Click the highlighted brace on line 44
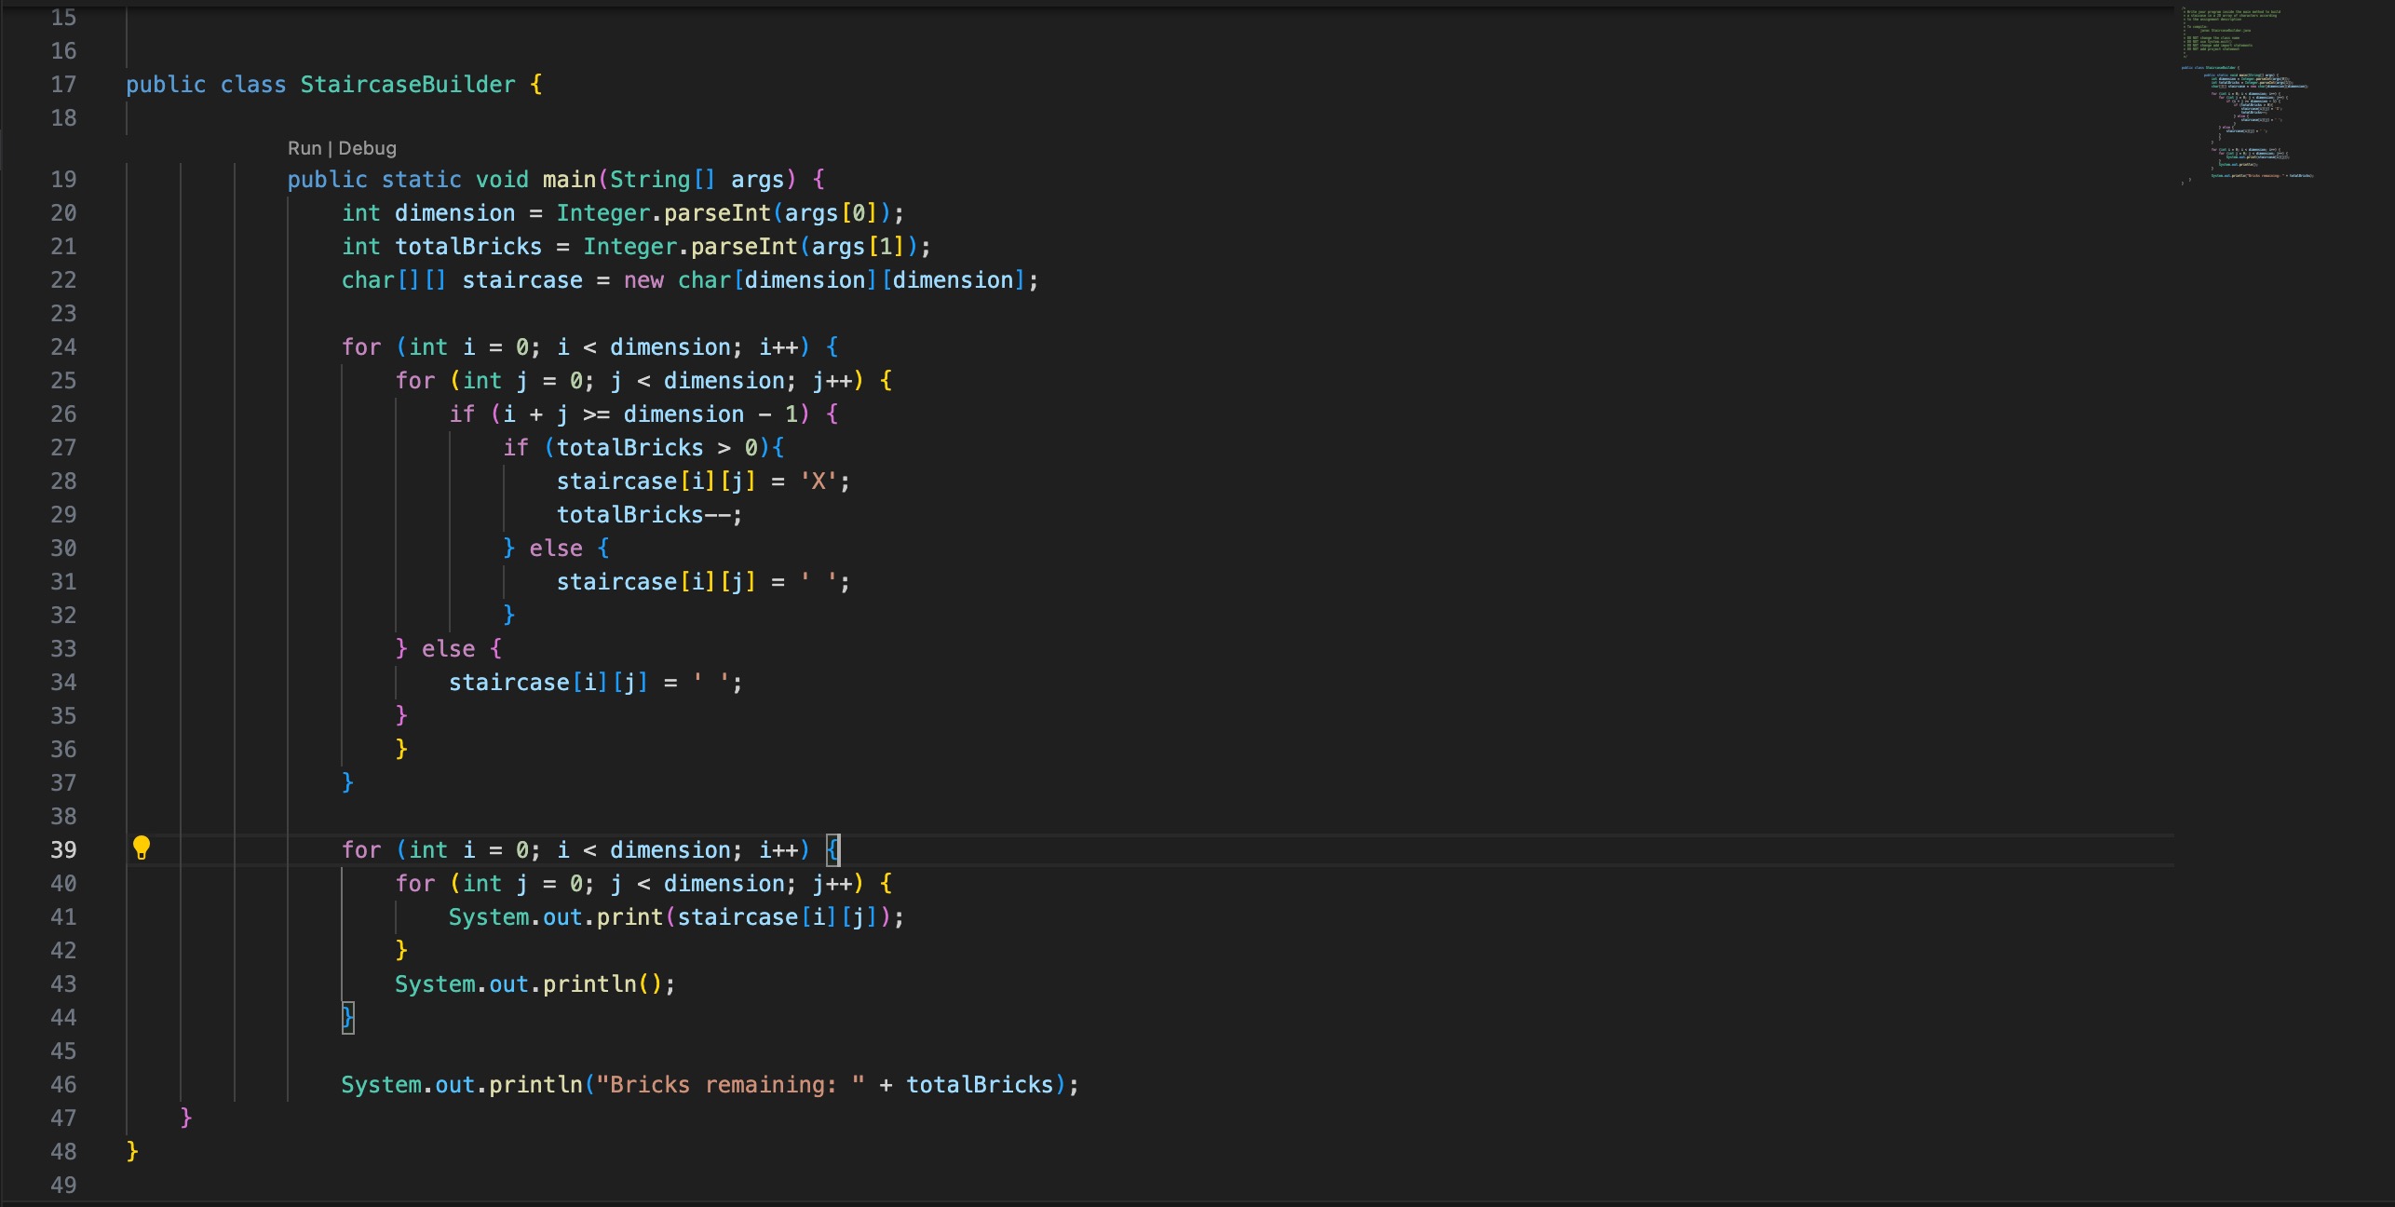 (346, 1017)
